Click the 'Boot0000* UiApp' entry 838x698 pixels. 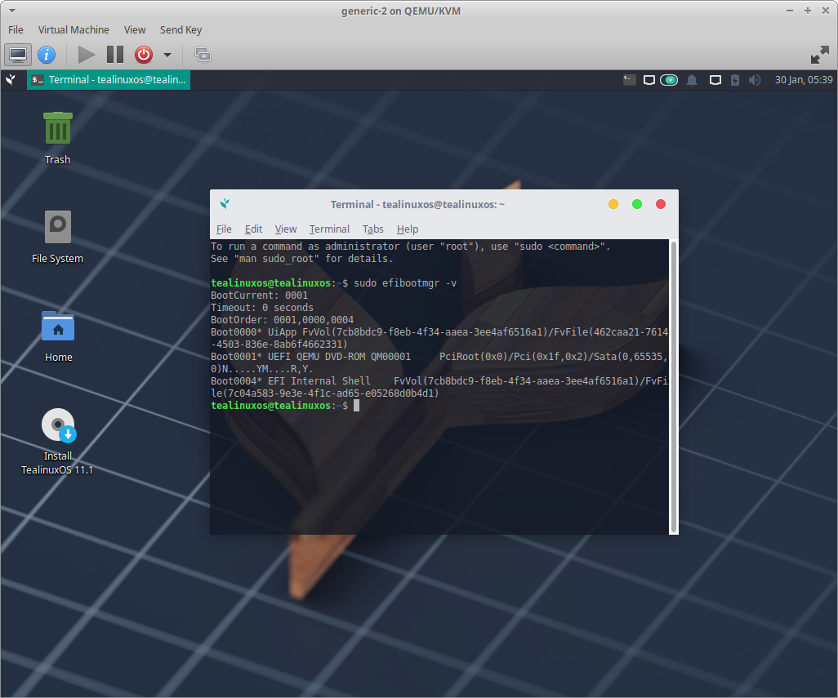pos(439,338)
